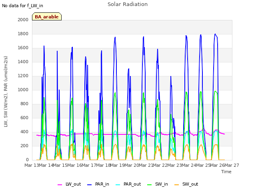The image size is (256, 192).
Task: Click the 400 y-axis tick label
Action: pos(24,132)
